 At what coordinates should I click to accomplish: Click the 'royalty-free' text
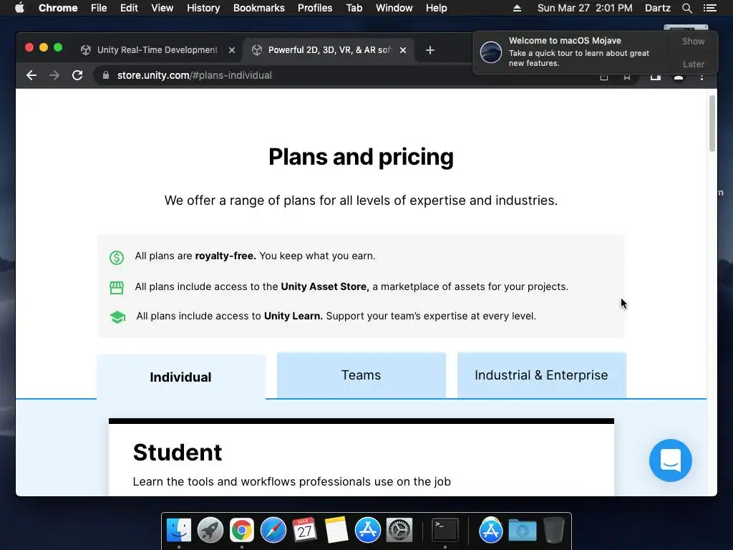click(225, 256)
